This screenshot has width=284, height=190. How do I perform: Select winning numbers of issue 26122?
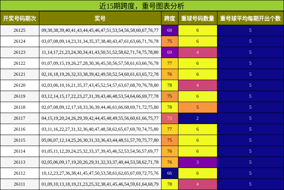pos(100,63)
